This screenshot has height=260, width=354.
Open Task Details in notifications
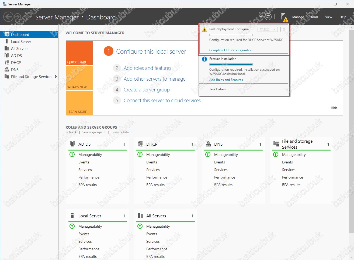click(x=217, y=89)
